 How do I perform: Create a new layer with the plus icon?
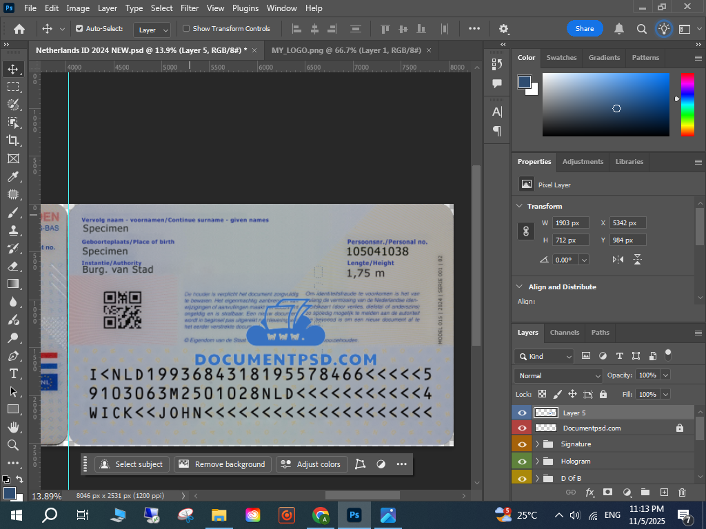[664, 492]
